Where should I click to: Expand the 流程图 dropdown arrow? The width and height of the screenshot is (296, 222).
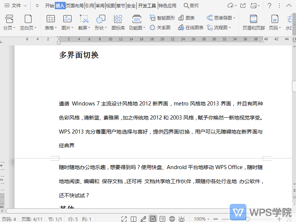click(x=230, y=28)
